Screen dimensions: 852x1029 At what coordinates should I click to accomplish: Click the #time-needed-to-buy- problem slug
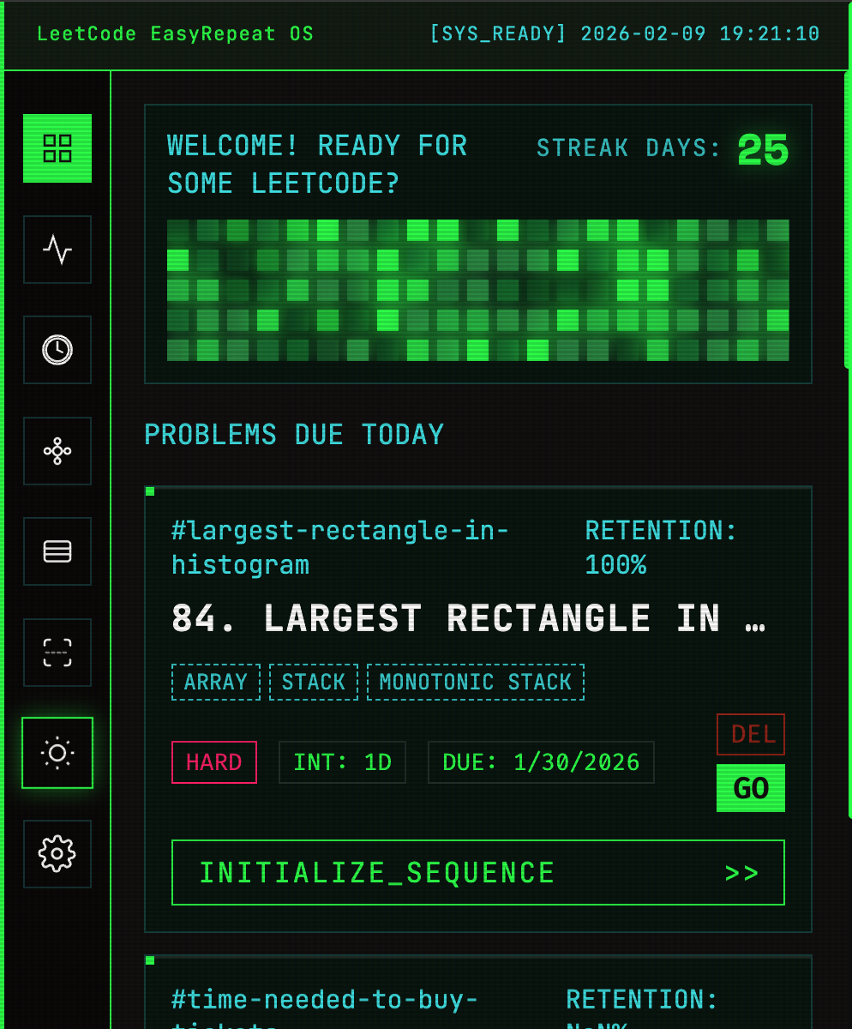[325, 1000]
